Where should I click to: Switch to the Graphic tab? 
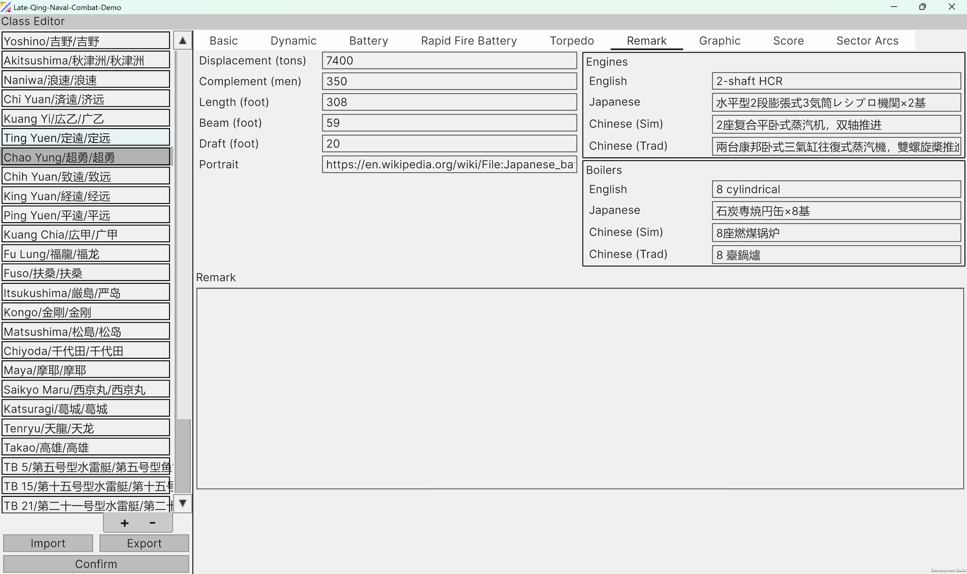[719, 41]
